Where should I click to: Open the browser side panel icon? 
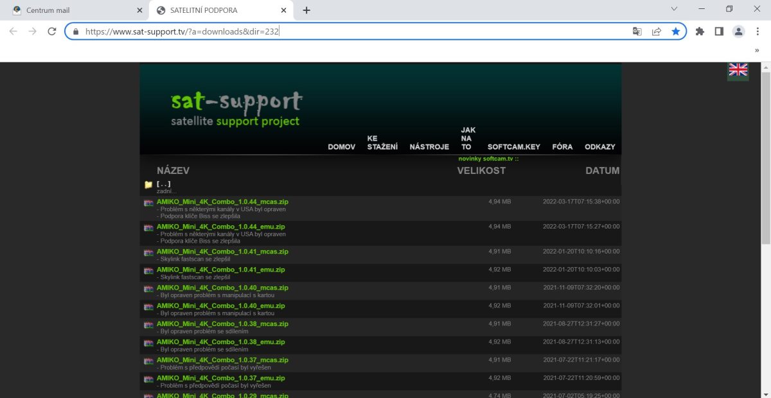pyautogui.click(x=719, y=31)
